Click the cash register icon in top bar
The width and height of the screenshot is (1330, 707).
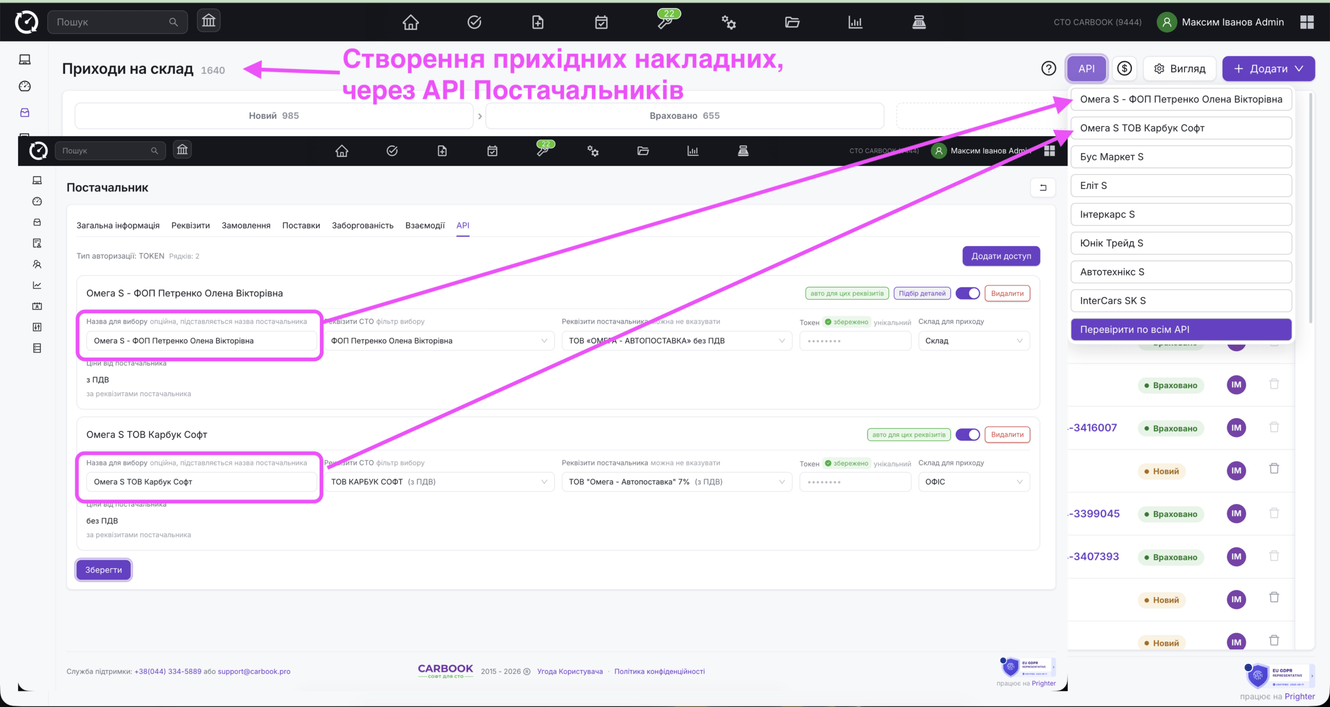[919, 22]
